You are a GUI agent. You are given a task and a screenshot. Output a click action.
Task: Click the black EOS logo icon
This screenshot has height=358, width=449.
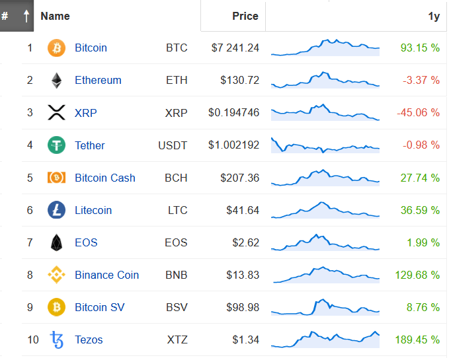coord(56,243)
